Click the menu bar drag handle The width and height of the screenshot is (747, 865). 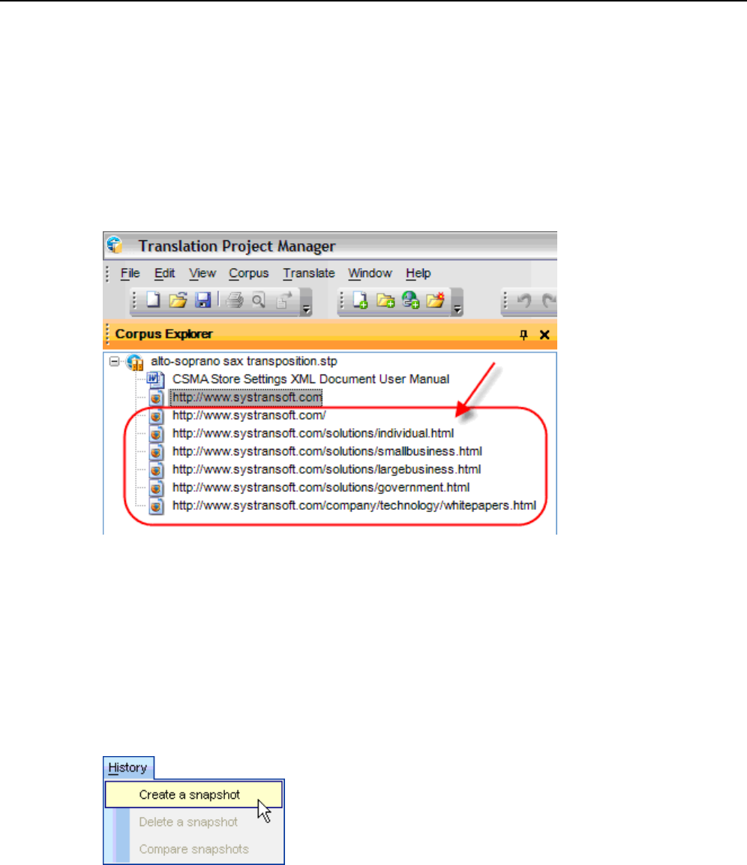pos(107,273)
